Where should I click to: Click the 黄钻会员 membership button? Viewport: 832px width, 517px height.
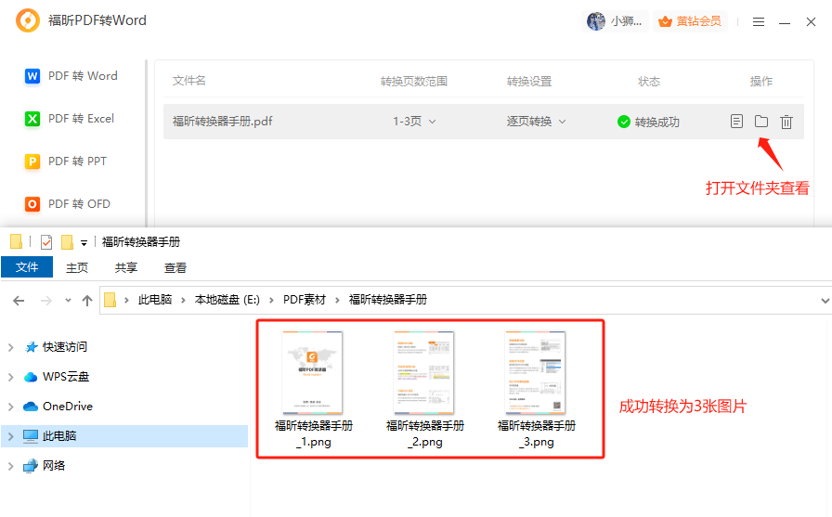[x=690, y=21]
